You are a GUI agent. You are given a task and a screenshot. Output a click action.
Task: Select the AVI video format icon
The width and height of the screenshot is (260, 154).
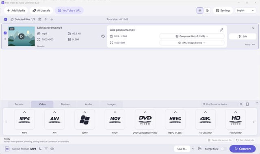click(x=54, y=120)
